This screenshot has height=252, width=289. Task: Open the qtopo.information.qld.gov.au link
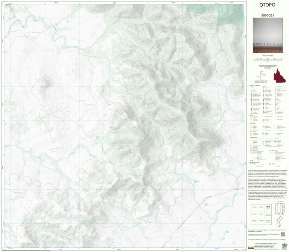point(257,235)
